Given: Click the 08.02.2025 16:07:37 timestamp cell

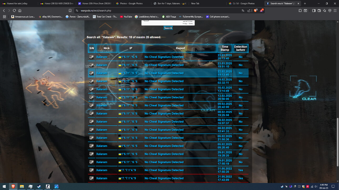Looking at the screenshot, I should (225, 122).
